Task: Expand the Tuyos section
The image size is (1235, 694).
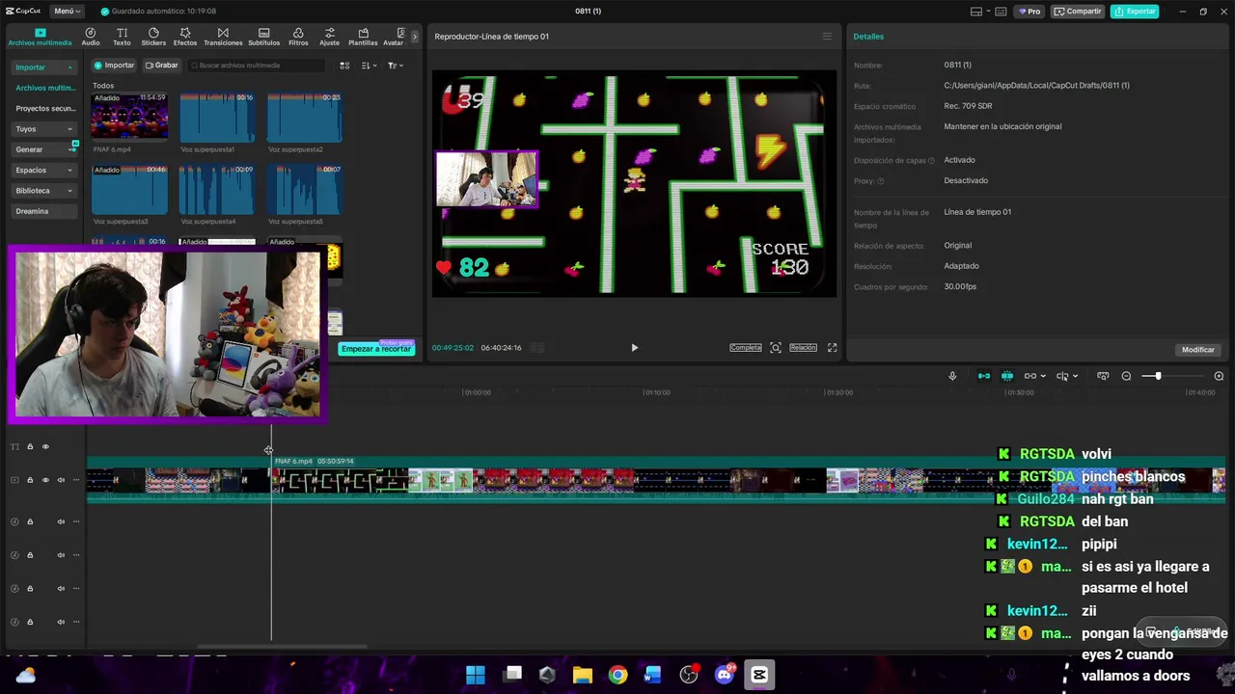Action: [x=44, y=129]
